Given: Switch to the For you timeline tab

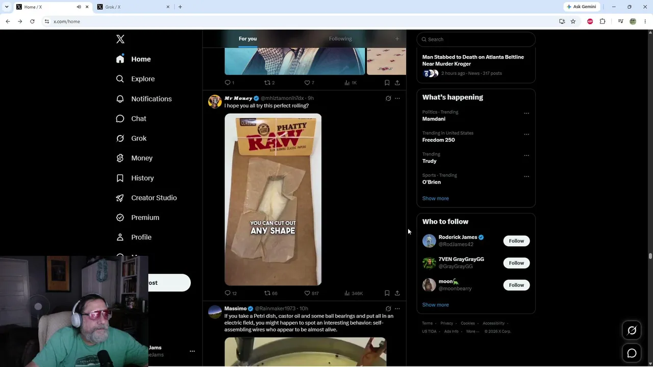Looking at the screenshot, I should [x=247, y=39].
